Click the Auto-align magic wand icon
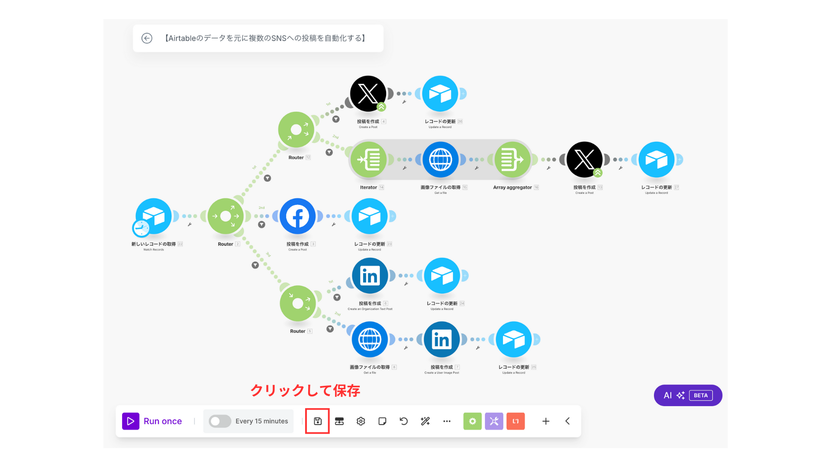This screenshot has height=467, width=831. [425, 421]
